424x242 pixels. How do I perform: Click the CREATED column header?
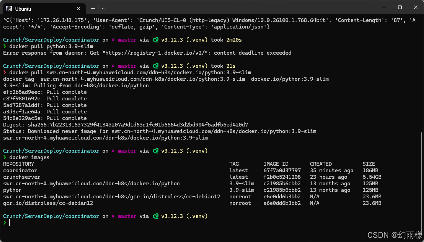point(321,164)
